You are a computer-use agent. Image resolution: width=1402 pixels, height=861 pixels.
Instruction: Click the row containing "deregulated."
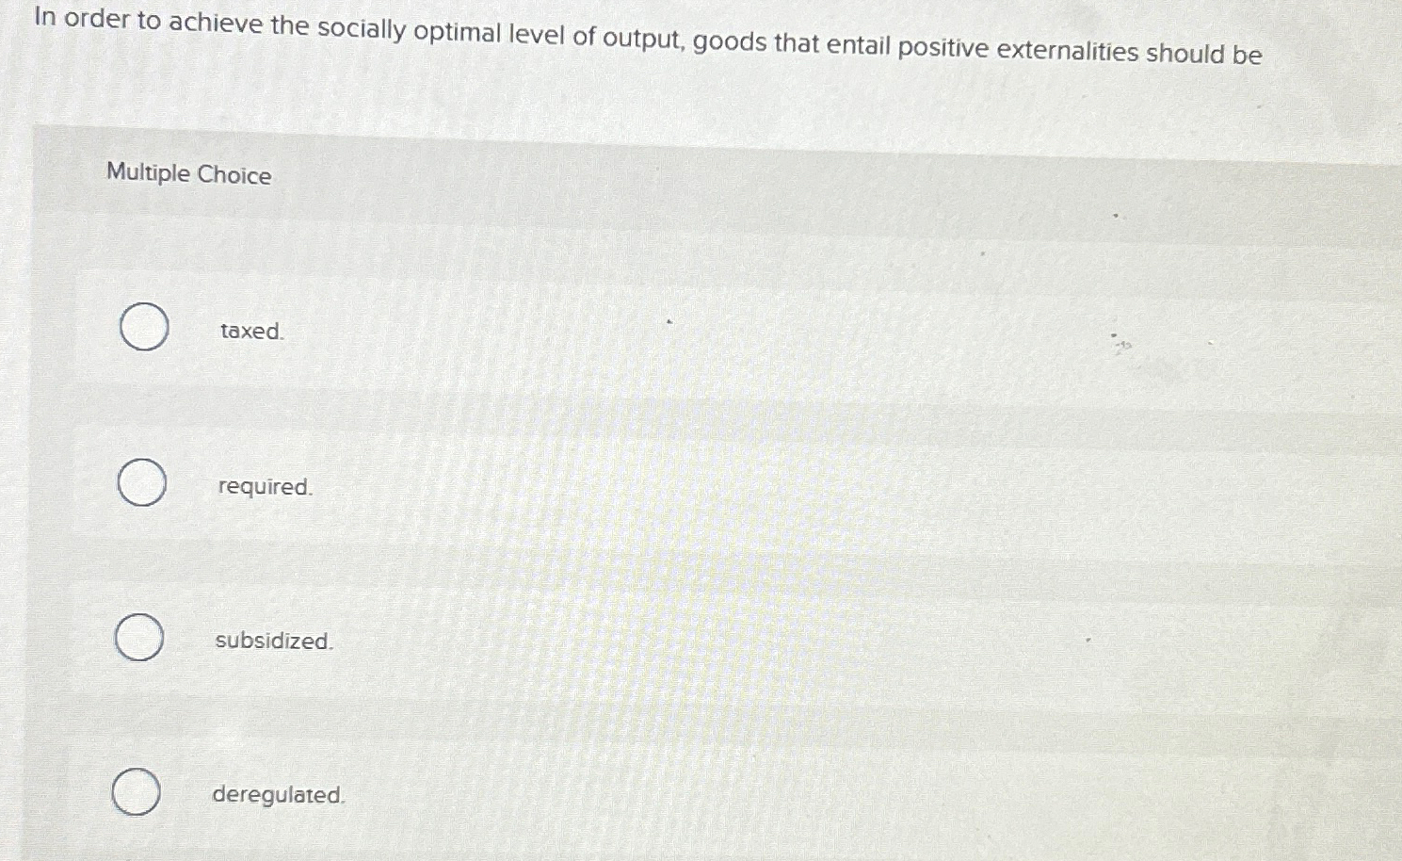659,794
